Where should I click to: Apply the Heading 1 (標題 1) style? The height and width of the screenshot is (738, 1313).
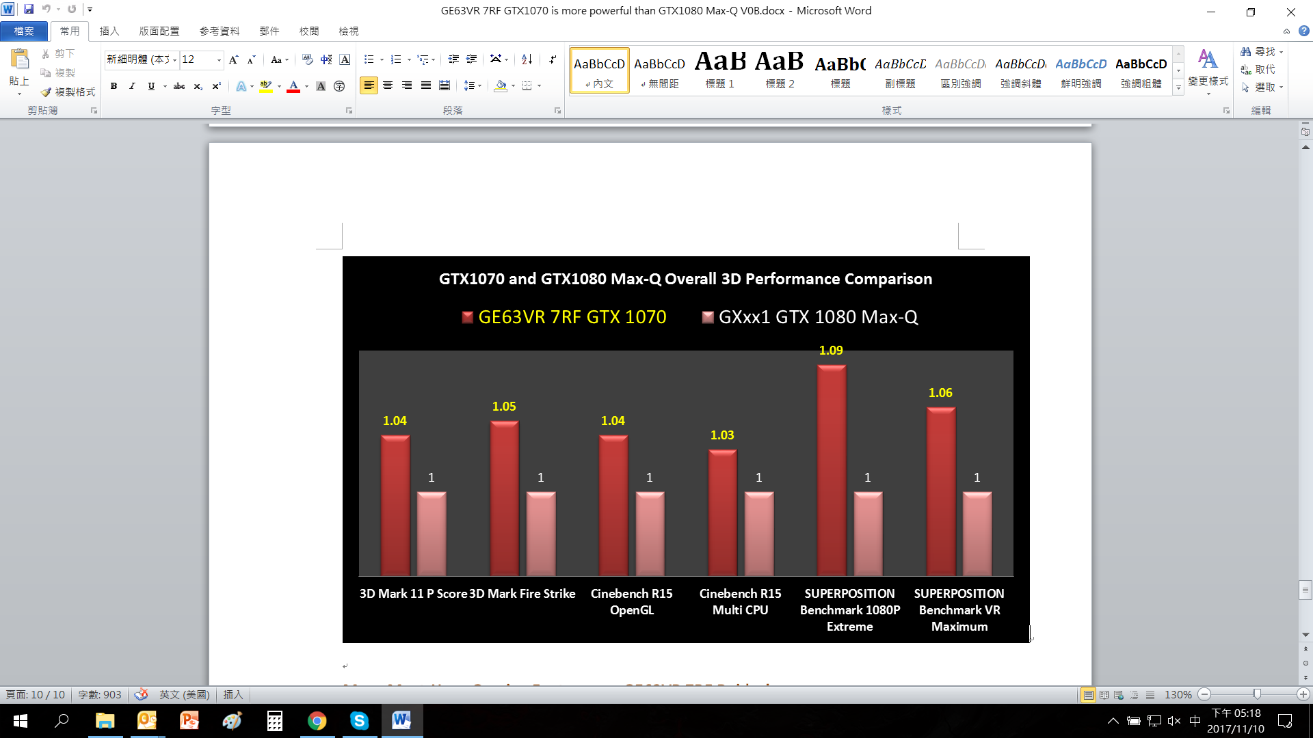(x=719, y=70)
